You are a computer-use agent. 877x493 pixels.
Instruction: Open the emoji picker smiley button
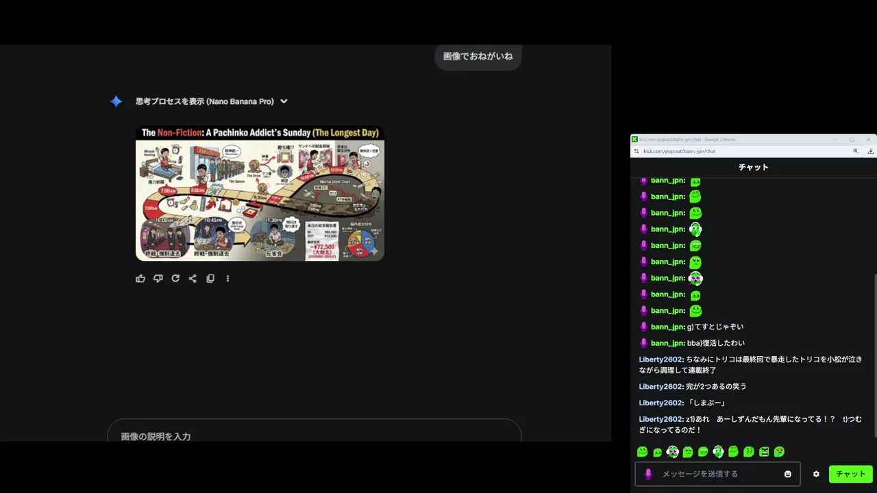(x=788, y=474)
